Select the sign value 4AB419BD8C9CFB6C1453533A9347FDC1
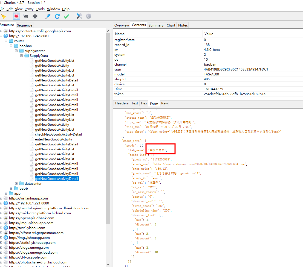 236,69
